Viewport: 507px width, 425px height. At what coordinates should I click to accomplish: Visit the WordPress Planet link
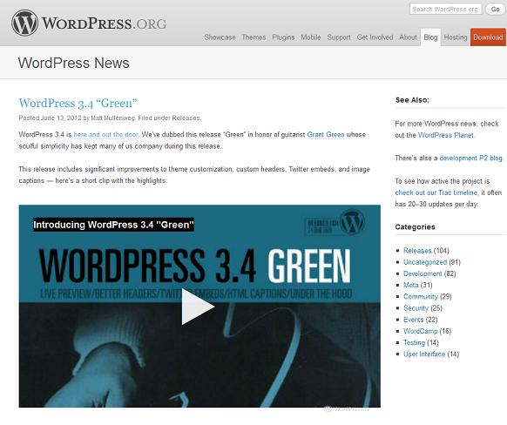pos(445,135)
